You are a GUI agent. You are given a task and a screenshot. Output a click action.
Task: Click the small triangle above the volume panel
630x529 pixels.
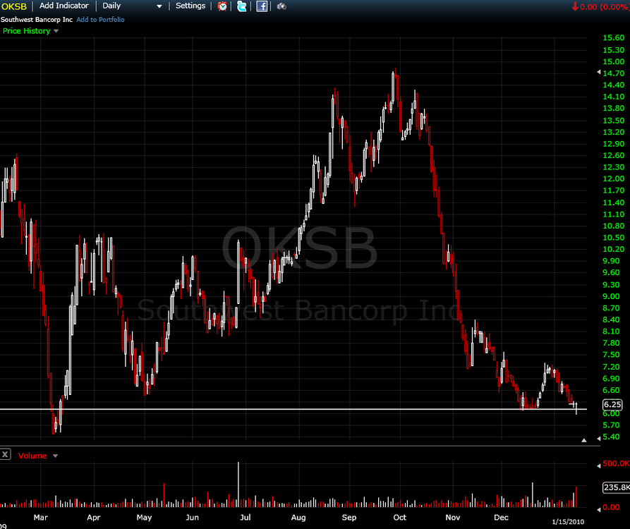tap(584, 440)
